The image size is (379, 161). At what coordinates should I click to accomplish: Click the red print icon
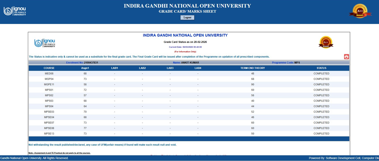coord(346,57)
